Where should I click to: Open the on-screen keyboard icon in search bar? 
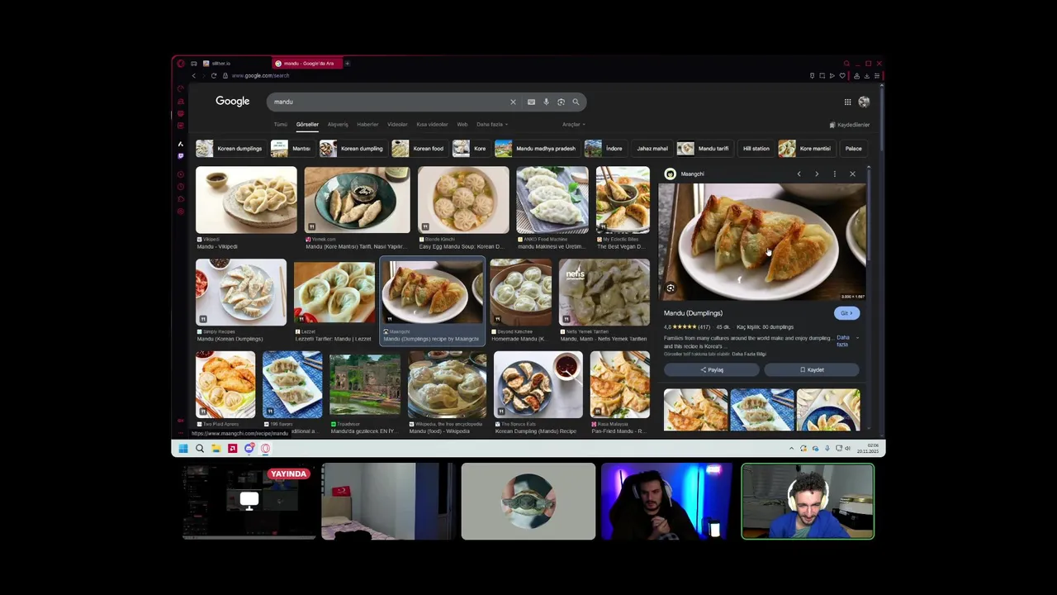coord(531,102)
